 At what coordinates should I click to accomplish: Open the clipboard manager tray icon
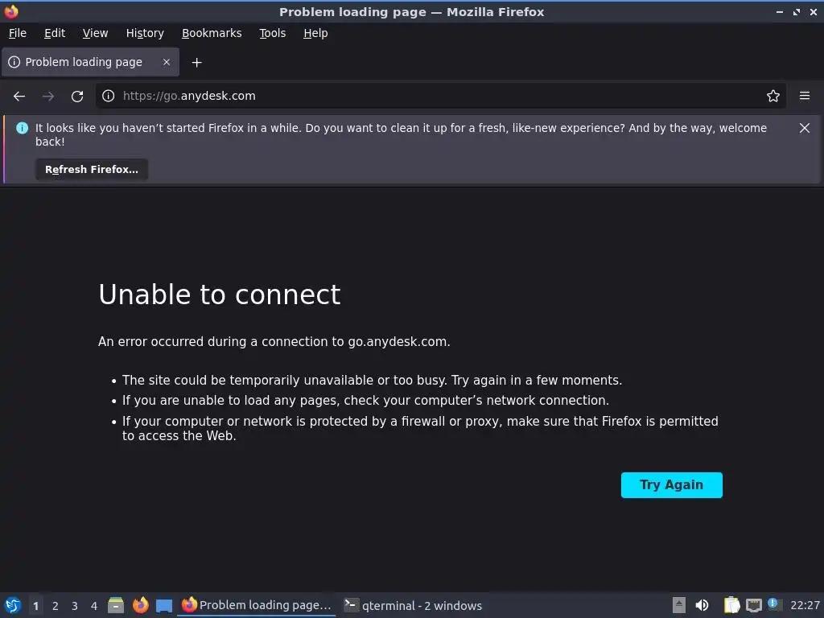(x=731, y=605)
